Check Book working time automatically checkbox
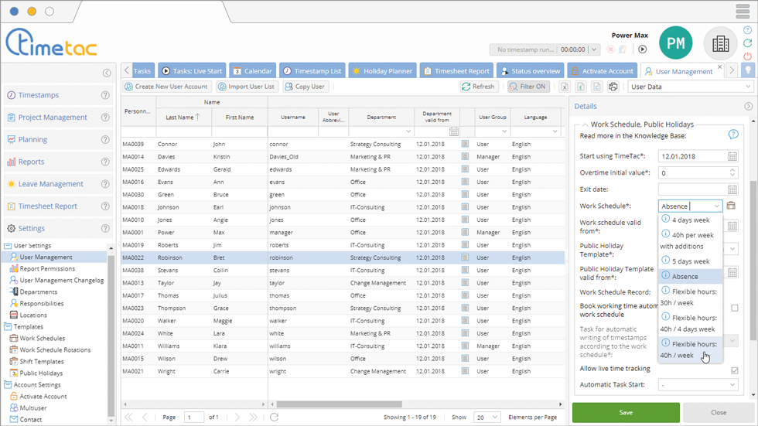Image resolution: width=758 pixels, height=426 pixels. coord(734,308)
